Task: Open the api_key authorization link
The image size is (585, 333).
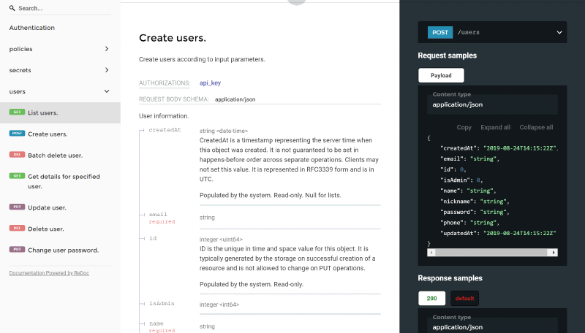Action: pos(210,83)
